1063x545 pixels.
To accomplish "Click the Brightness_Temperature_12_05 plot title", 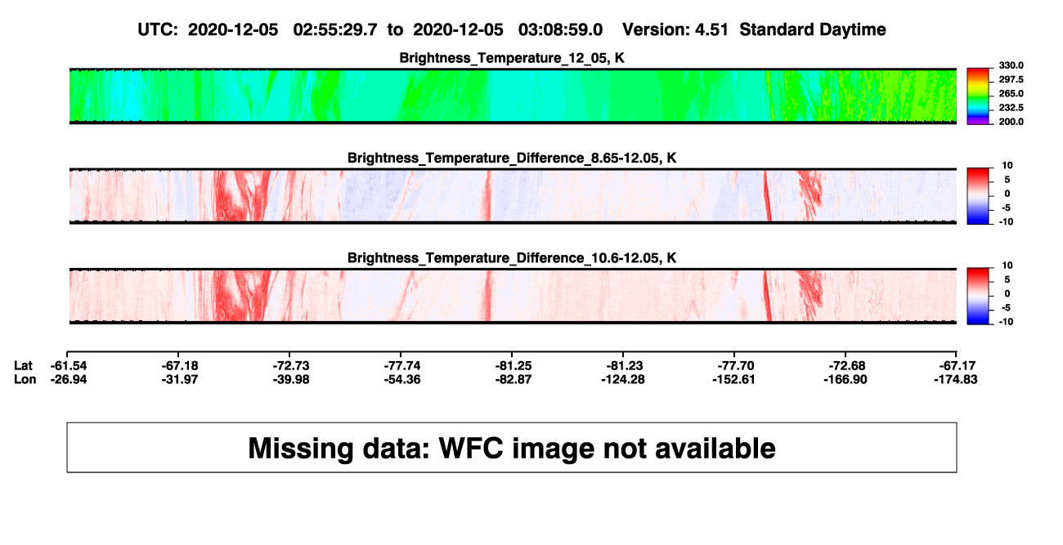I will [x=514, y=58].
